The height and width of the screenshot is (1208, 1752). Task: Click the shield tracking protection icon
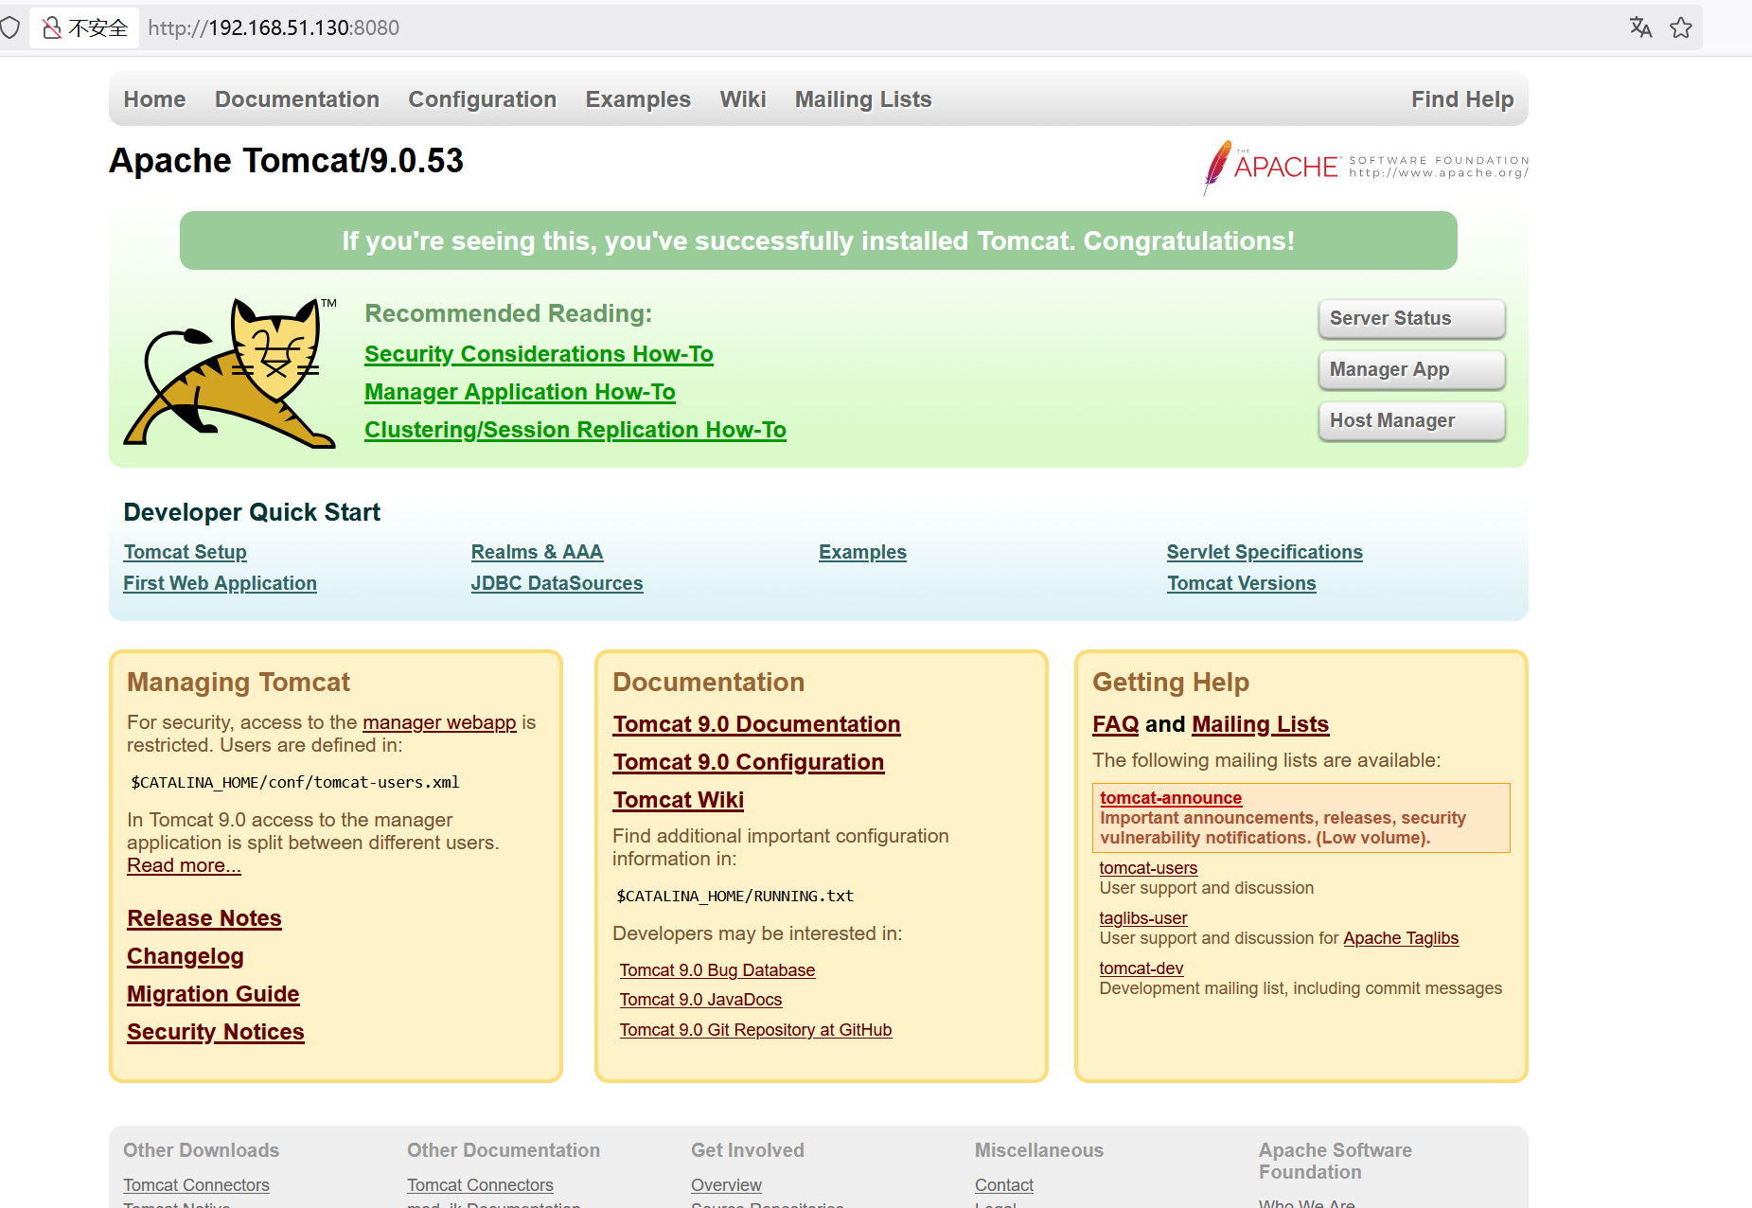tap(9, 27)
